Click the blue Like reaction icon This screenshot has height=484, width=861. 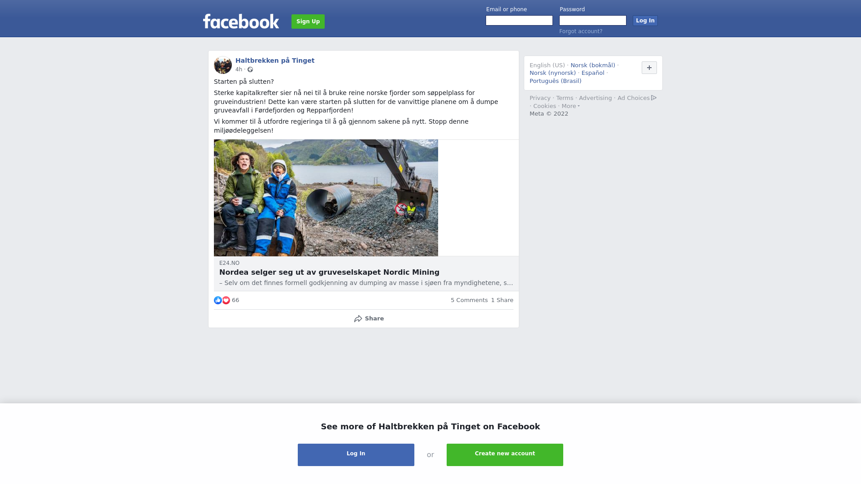click(x=218, y=300)
